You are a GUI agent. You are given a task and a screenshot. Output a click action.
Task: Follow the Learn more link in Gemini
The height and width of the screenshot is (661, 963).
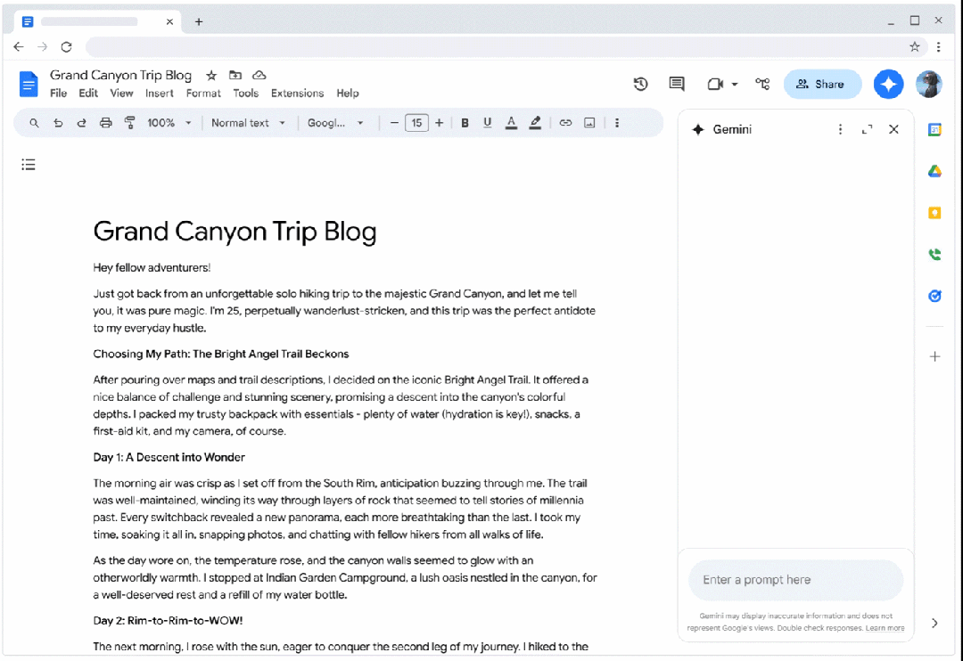point(887,628)
